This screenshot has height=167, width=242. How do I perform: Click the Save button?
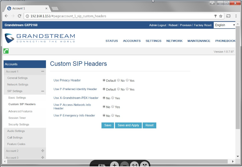click(x=108, y=125)
